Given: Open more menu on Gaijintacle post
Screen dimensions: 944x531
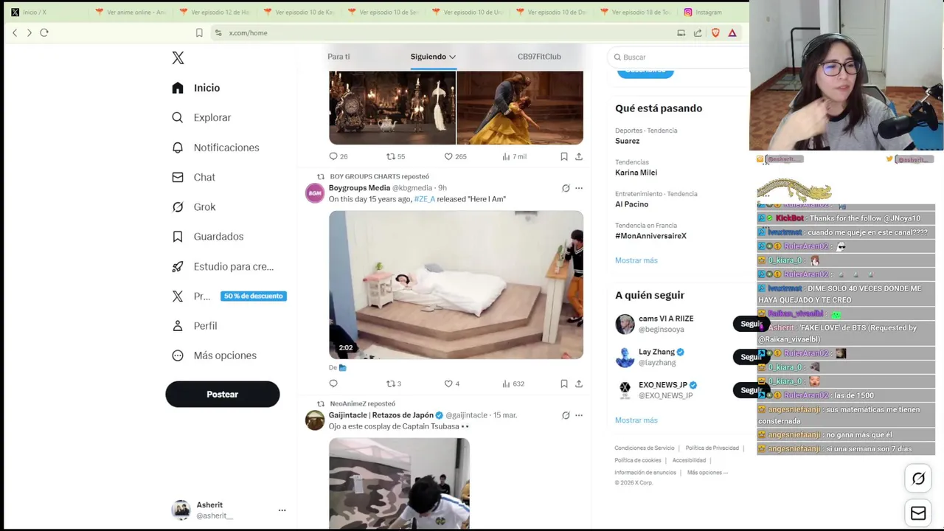Looking at the screenshot, I should 579,415.
